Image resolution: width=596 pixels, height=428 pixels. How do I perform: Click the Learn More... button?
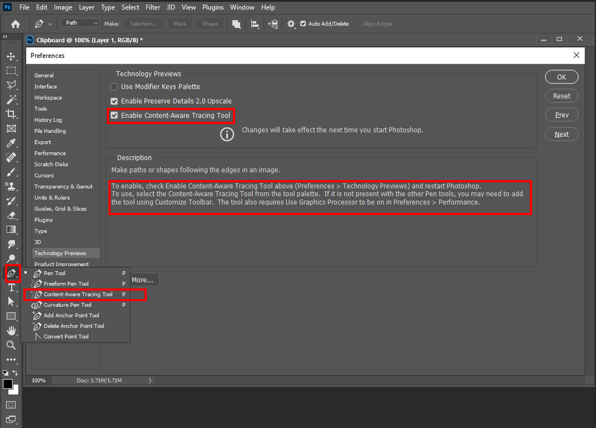pos(144,280)
